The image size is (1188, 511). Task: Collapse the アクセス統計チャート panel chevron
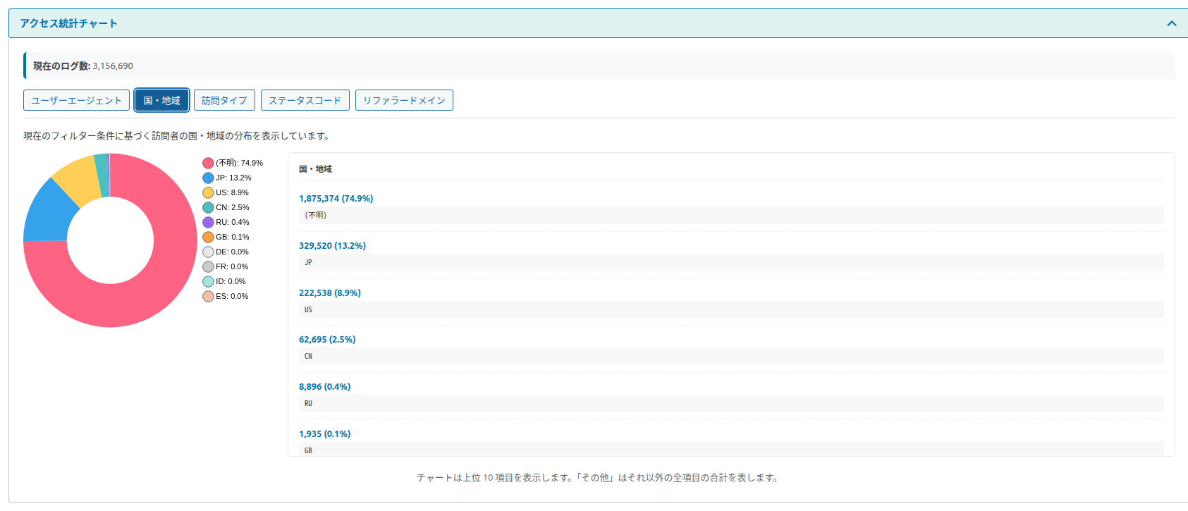(x=1171, y=23)
